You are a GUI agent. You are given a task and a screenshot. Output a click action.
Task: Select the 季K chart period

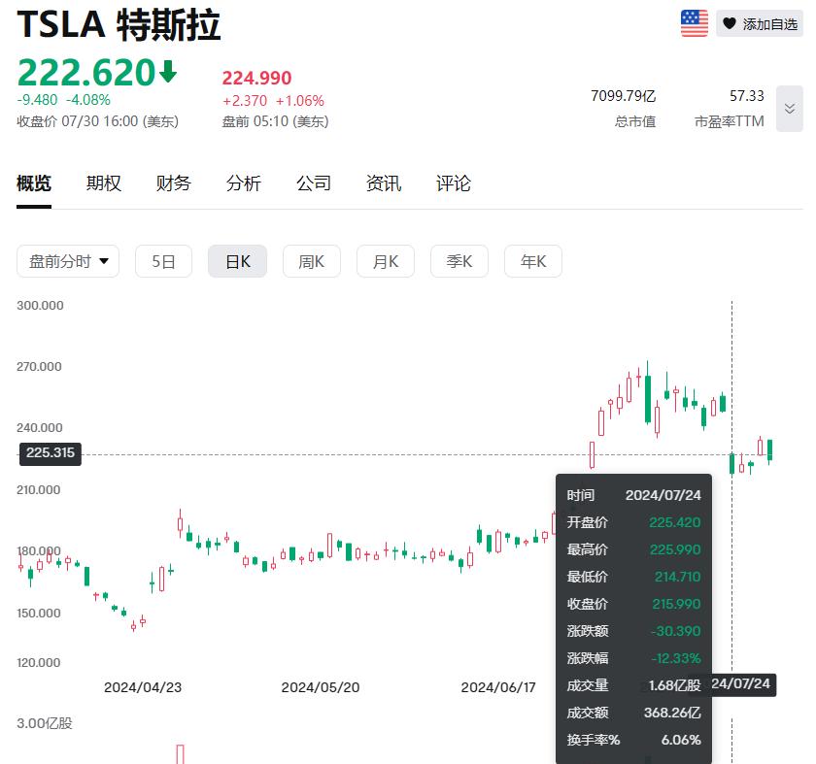(459, 261)
